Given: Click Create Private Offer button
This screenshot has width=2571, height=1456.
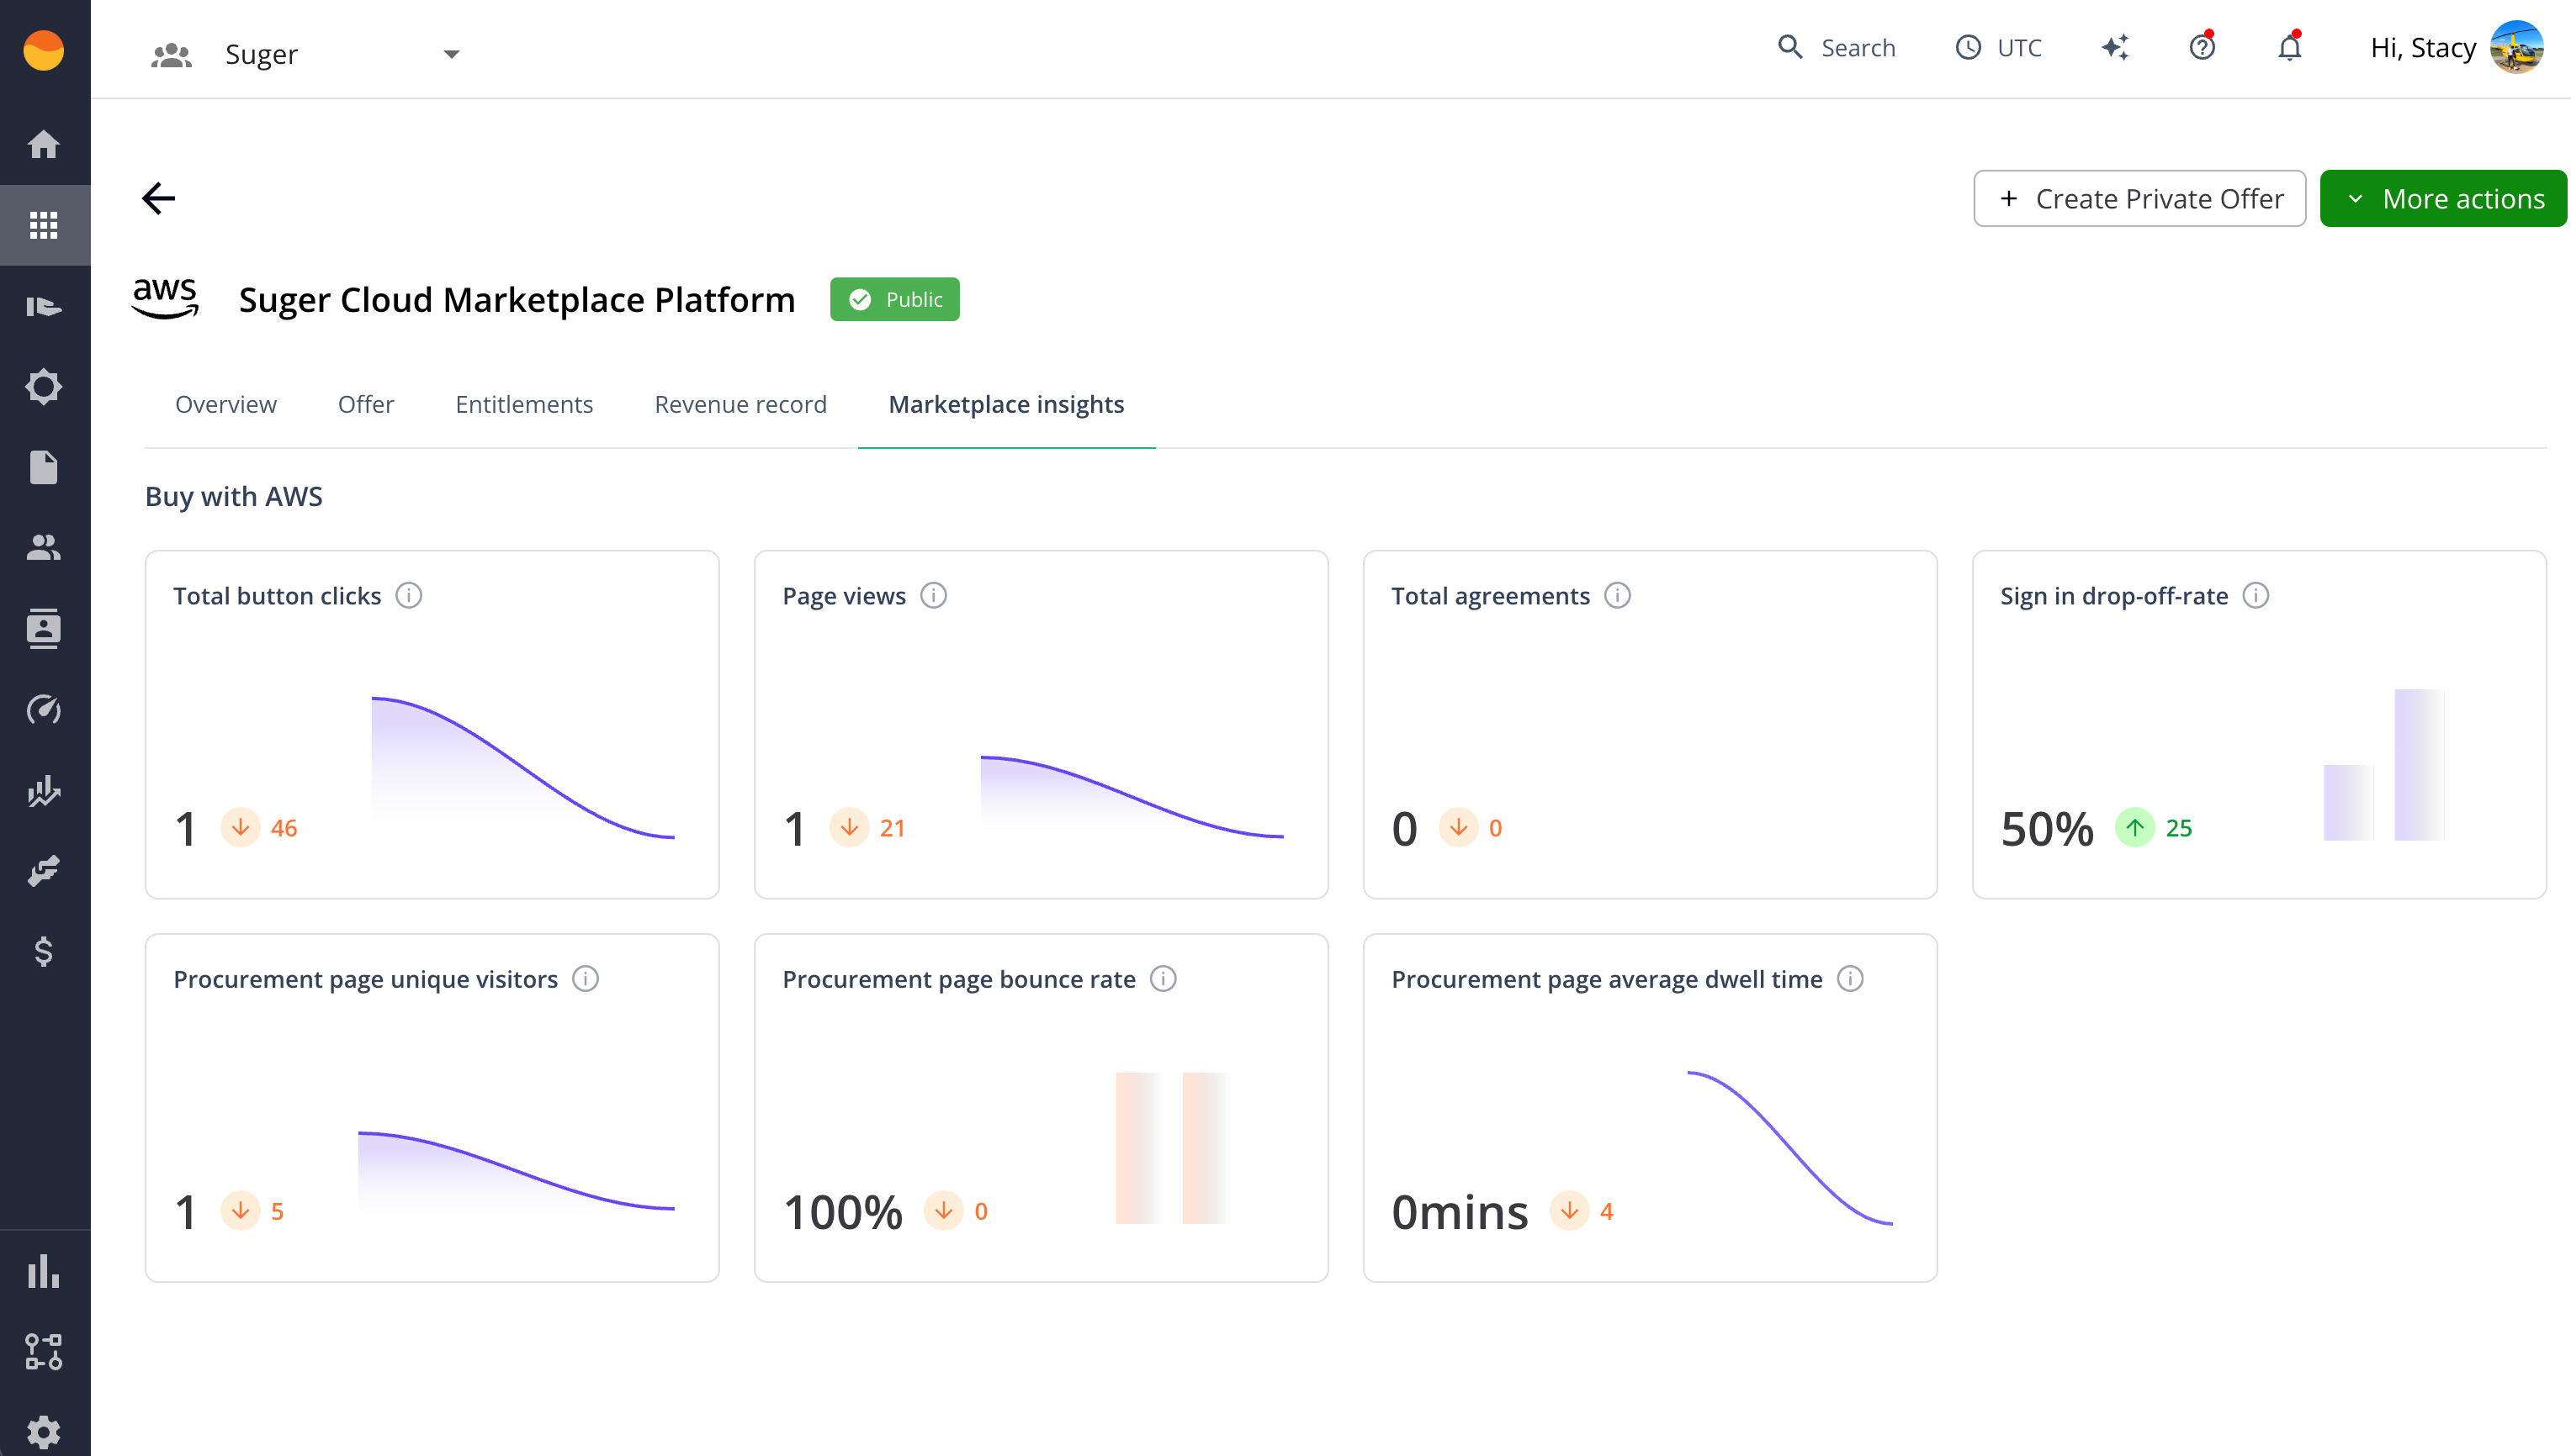Looking at the screenshot, I should pyautogui.click(x=2139, y=199).
